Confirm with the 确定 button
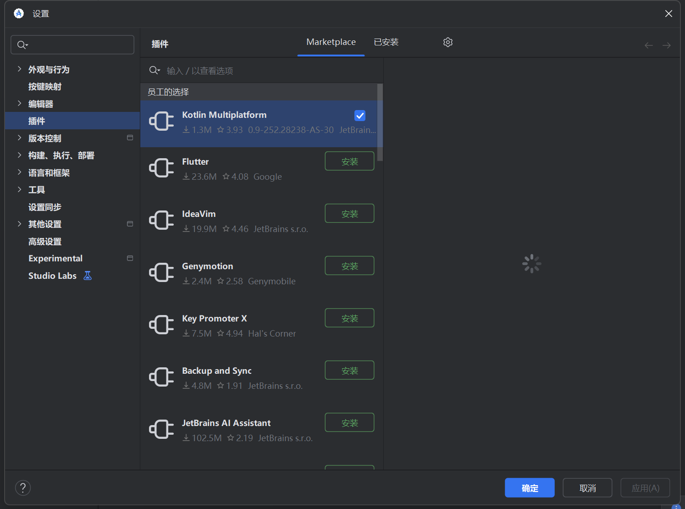685x509 pixels. pos(530,488)
